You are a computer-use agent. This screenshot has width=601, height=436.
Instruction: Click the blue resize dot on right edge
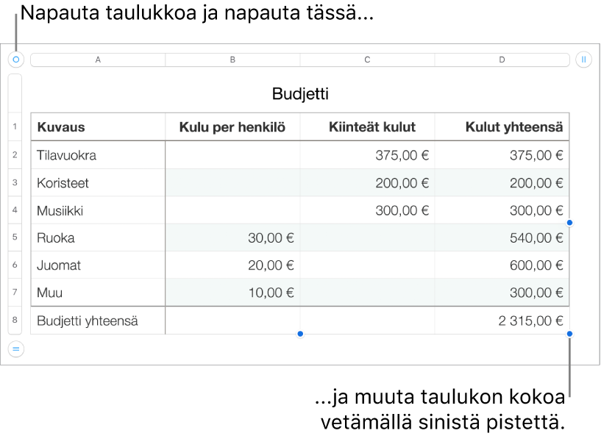(x=569, y=223)
